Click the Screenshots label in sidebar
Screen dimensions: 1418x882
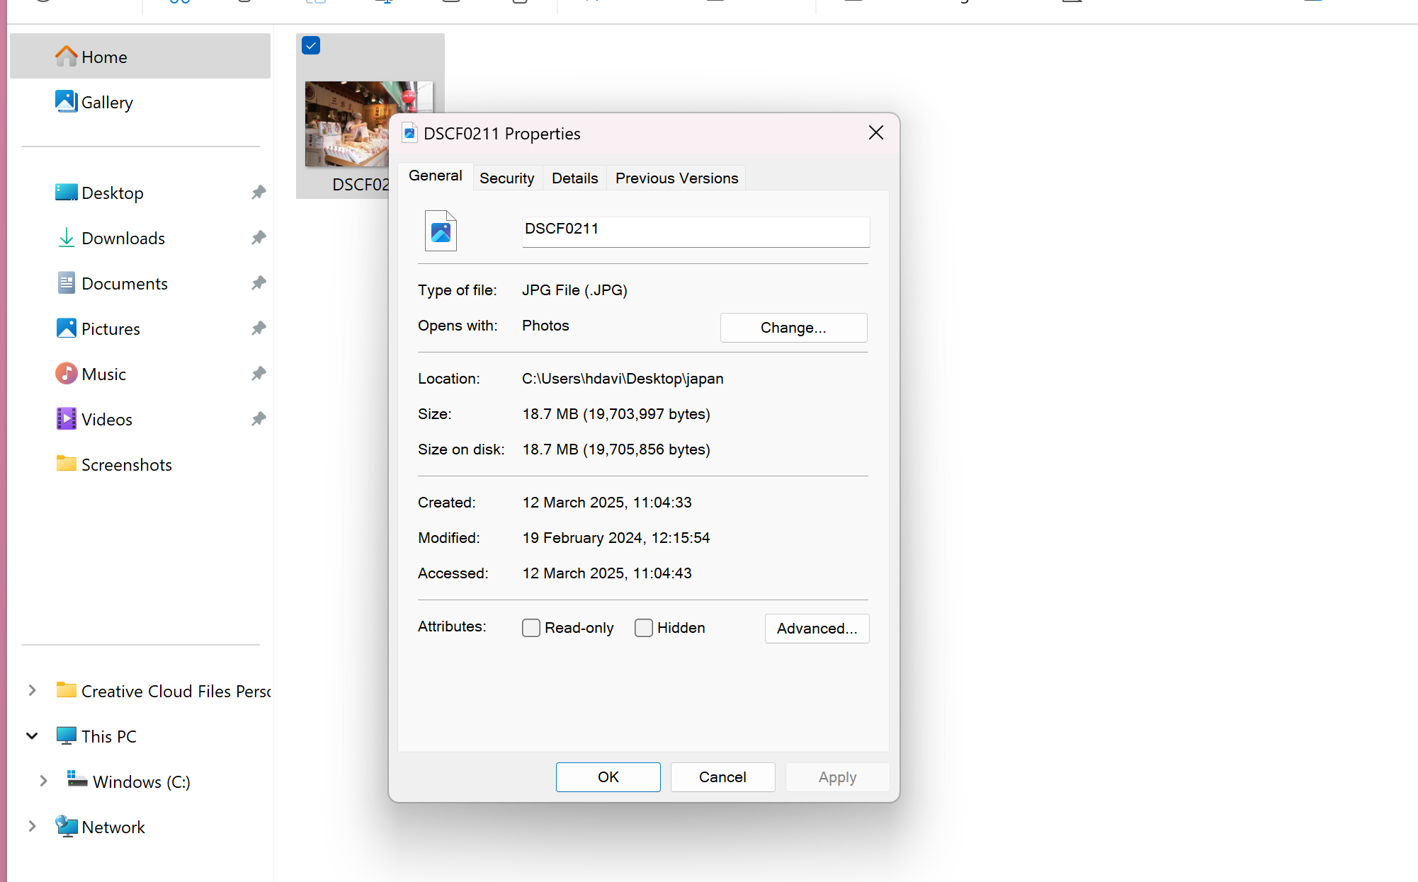[127, 465]
